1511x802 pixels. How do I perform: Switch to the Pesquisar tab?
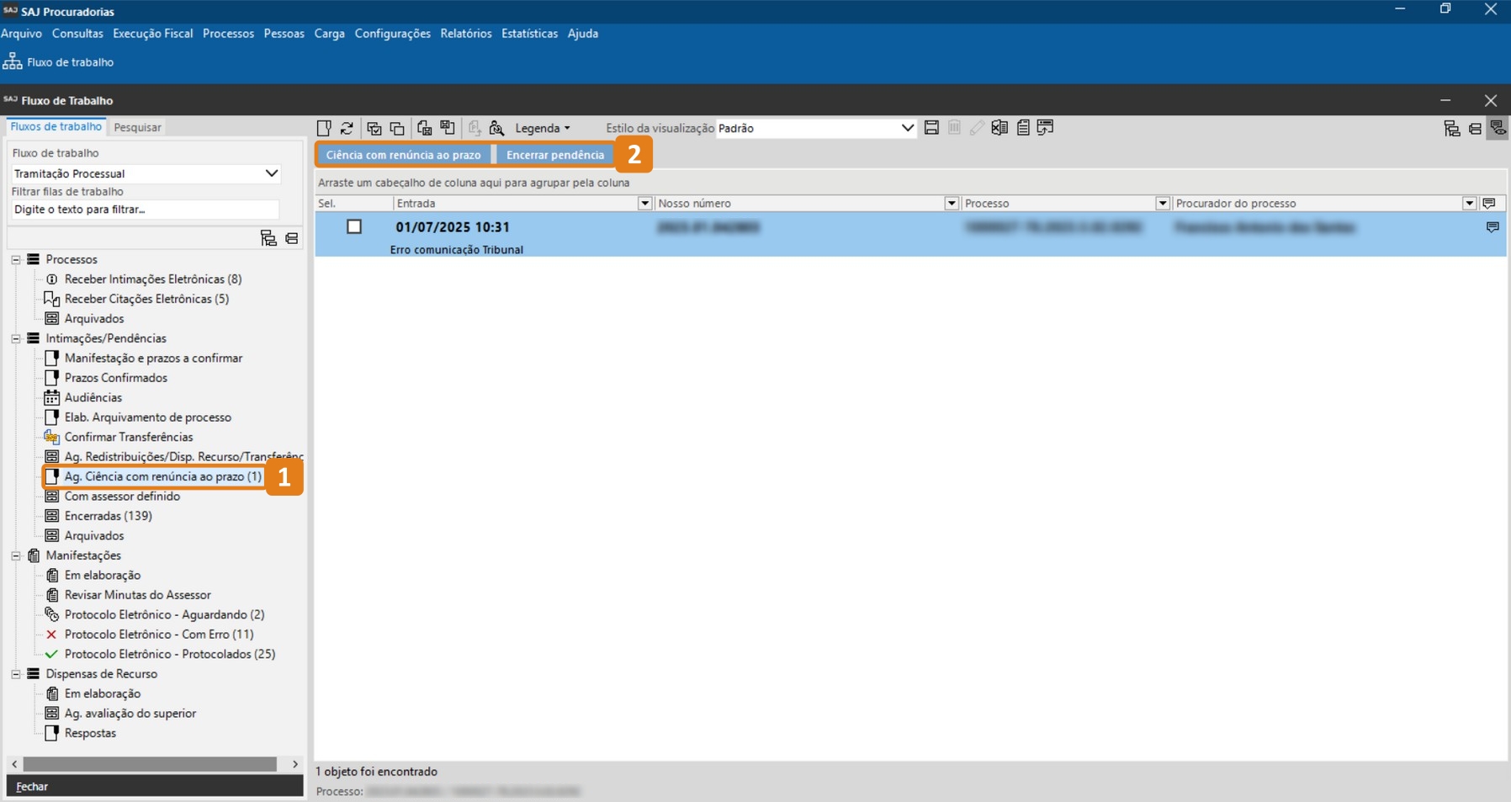click(x=137, y=127)
